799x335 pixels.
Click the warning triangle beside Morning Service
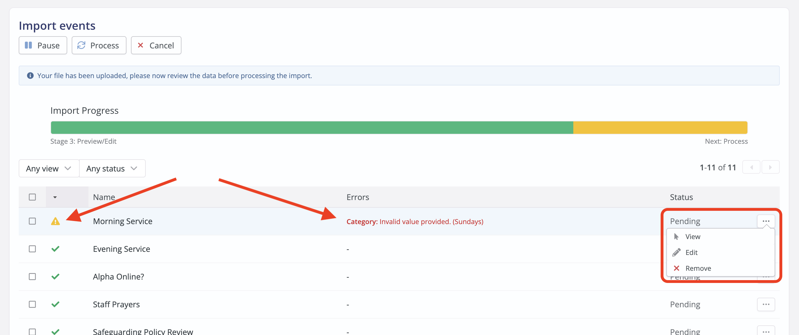tap(56, 221)
